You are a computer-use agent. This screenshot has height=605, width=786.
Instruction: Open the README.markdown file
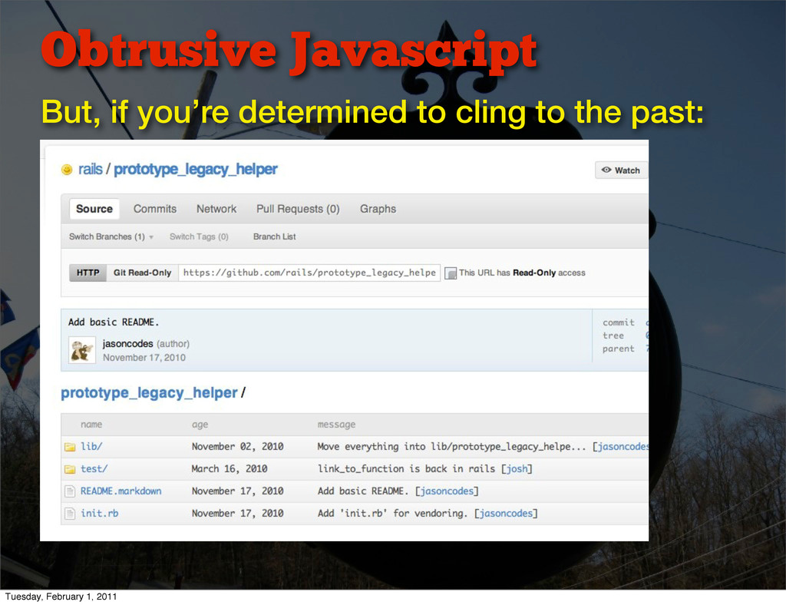[x=121, y=491]
